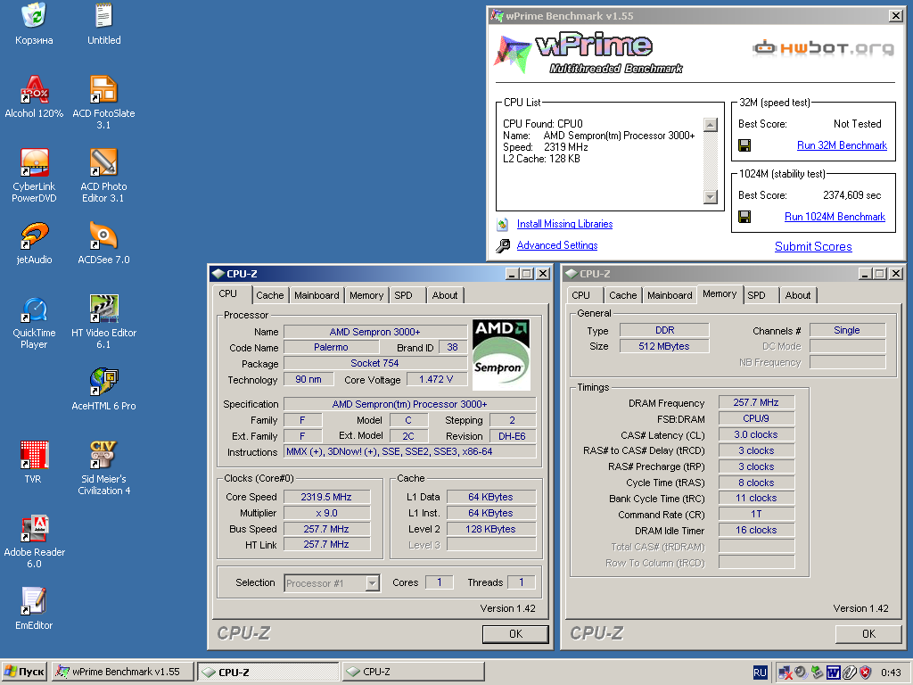The width and height of the screenshot is (913, 685).
Task: Open ACD Photo Editor 3.1 icon
Action: point(103,162)
